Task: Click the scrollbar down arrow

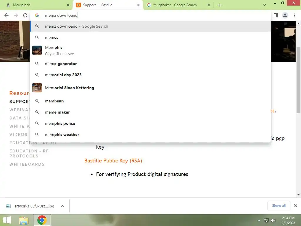Action: click(x=298, y=195)
